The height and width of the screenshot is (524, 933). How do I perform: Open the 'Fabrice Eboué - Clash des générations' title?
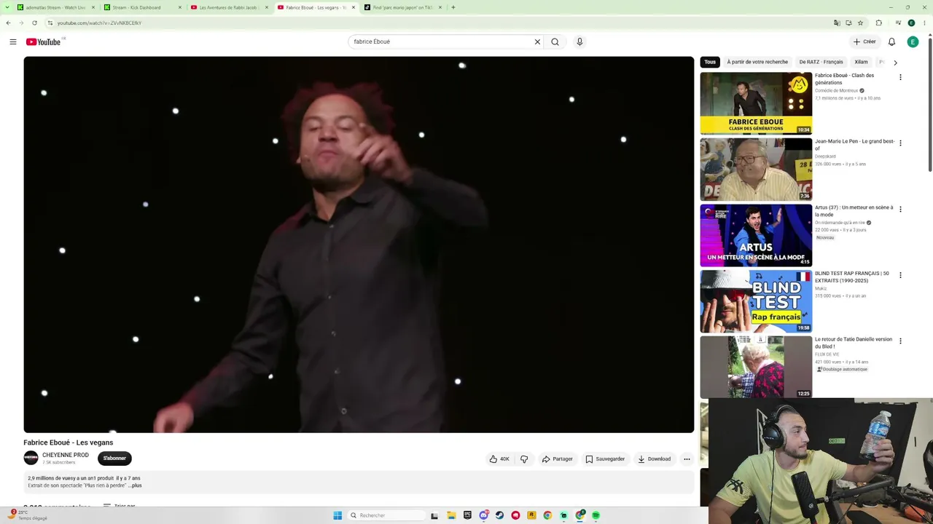pyautogui.click(x=845, y=79)
